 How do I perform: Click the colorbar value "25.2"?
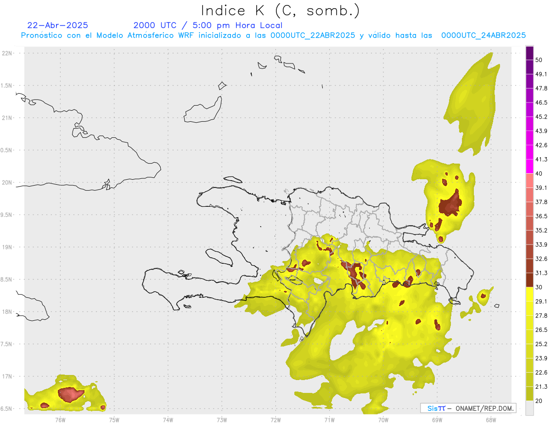point(541,344)
